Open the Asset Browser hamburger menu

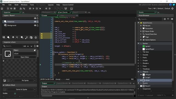tap(172, 19)
